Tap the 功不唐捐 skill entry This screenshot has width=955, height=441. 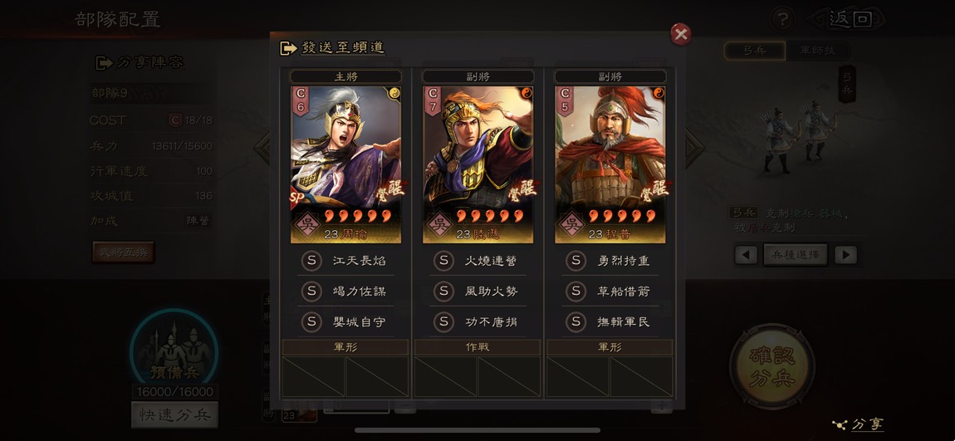(x=477, y=321)
